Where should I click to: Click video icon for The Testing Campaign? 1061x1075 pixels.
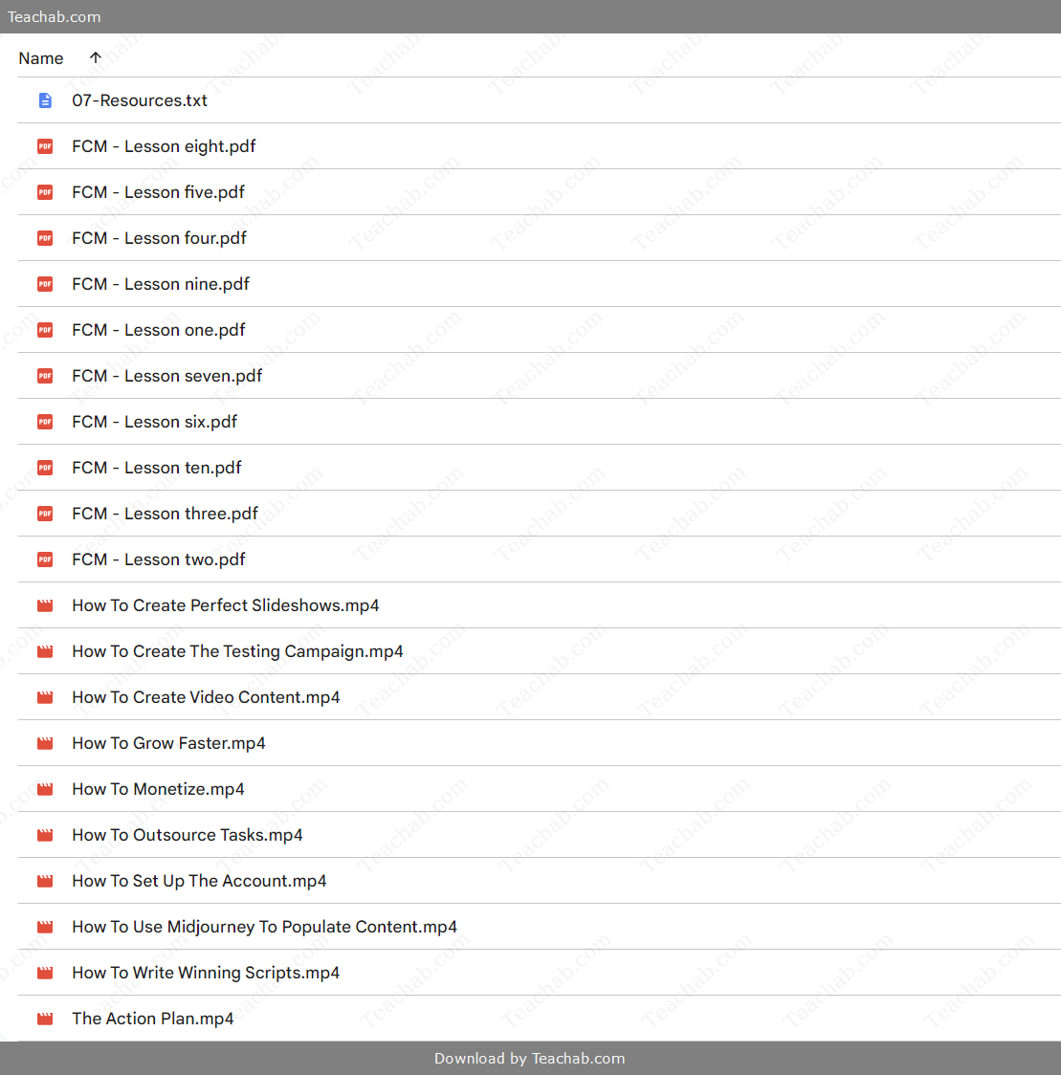pyautogui.click(x=45, y=652)
